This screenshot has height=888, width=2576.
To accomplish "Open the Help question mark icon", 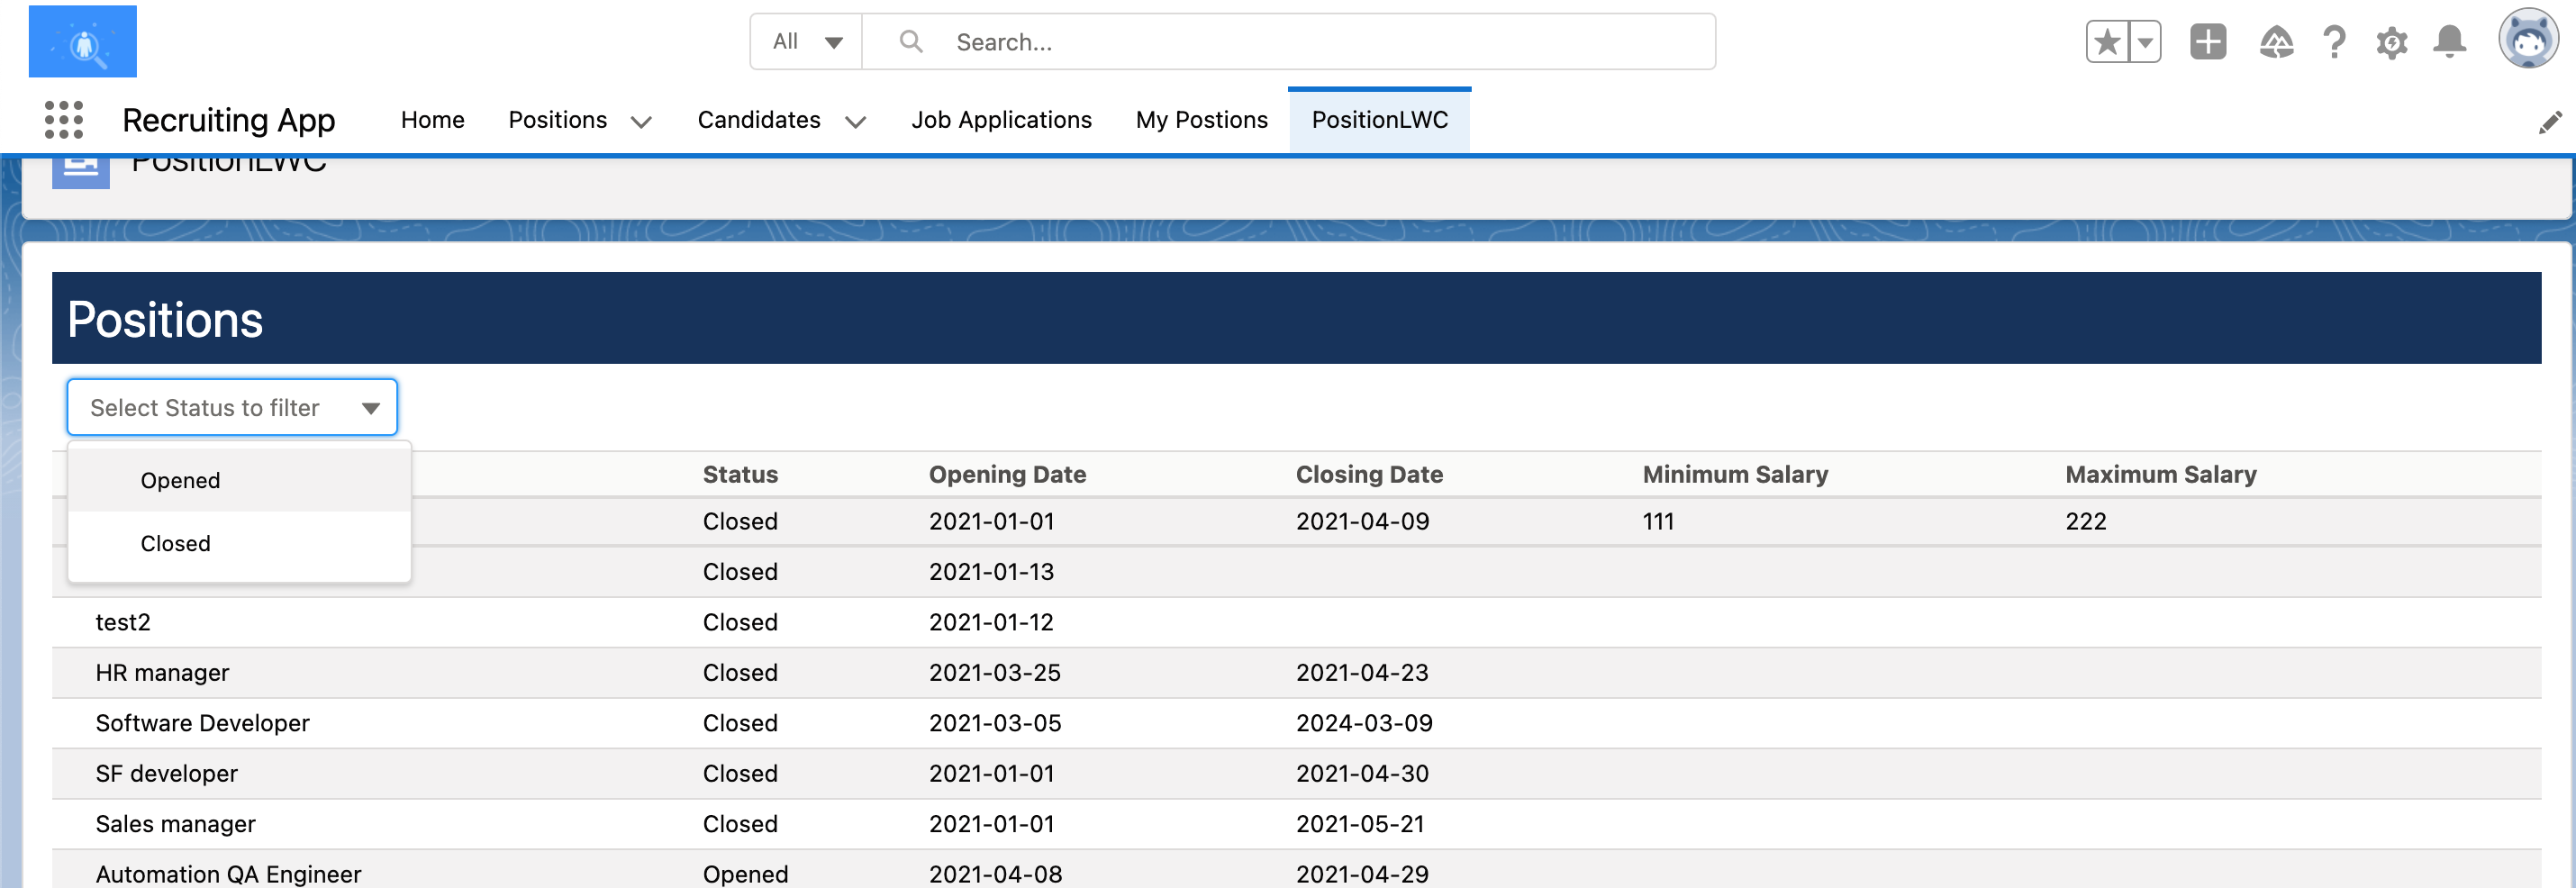I will point(2334,42).
